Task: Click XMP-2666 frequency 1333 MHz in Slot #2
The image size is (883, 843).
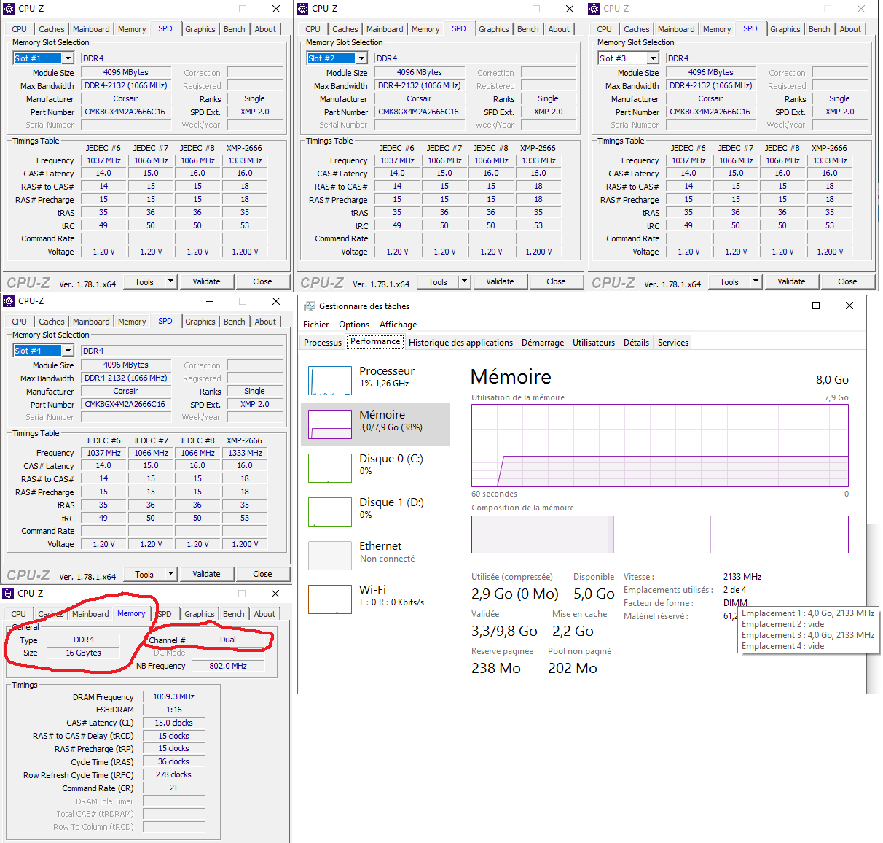Action: pyautogui.click(x=538, y=160)
